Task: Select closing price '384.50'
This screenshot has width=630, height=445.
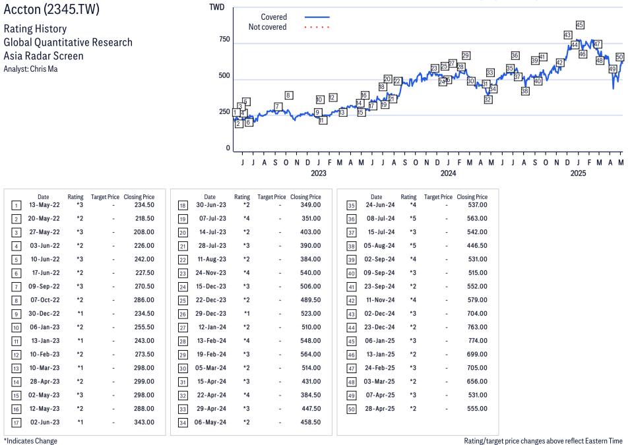Action: [x=311, y=395]
